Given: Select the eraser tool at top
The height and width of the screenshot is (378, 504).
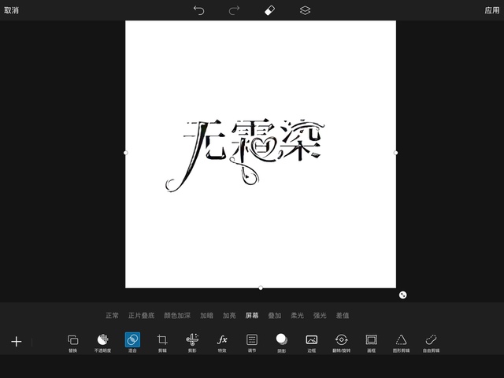Looking at the screenshot, I should pyautogui.click(x=269, y=10).
